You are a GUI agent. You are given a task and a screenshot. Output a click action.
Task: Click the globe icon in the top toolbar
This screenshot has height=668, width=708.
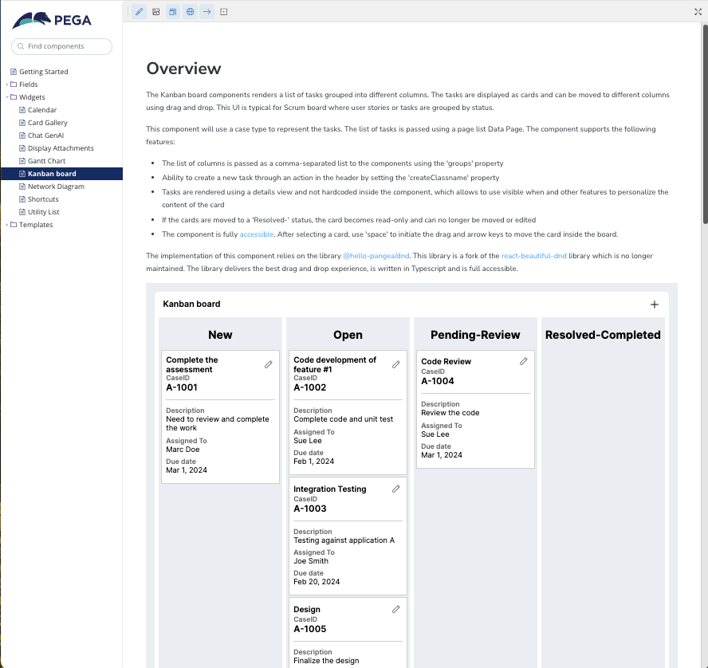(x=190, y=12)
